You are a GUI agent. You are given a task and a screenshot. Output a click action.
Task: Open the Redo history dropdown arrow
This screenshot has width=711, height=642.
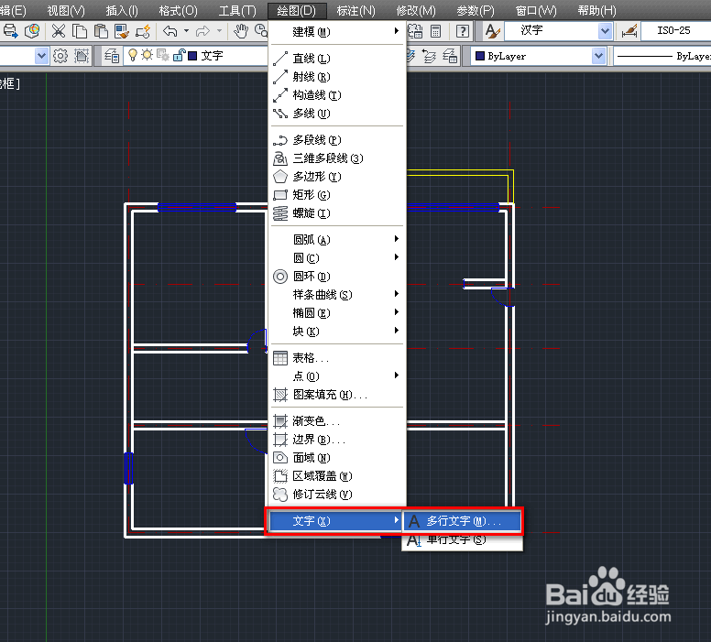pos(220,31)
